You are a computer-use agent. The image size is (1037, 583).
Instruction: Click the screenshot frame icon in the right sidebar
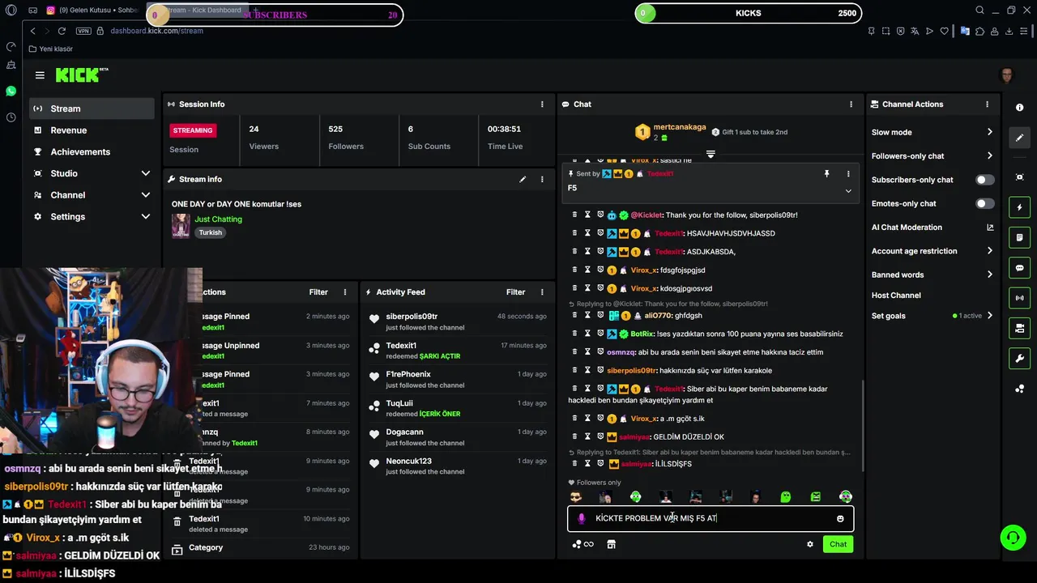(1019, 177)
